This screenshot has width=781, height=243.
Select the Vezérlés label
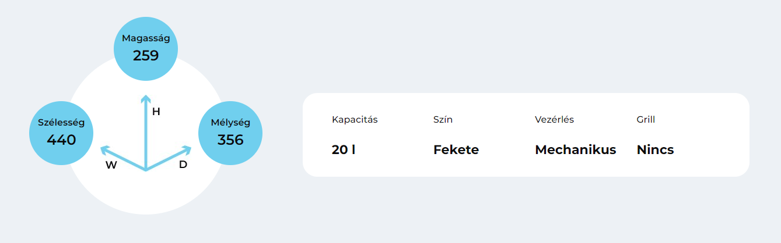coord(554,120)
